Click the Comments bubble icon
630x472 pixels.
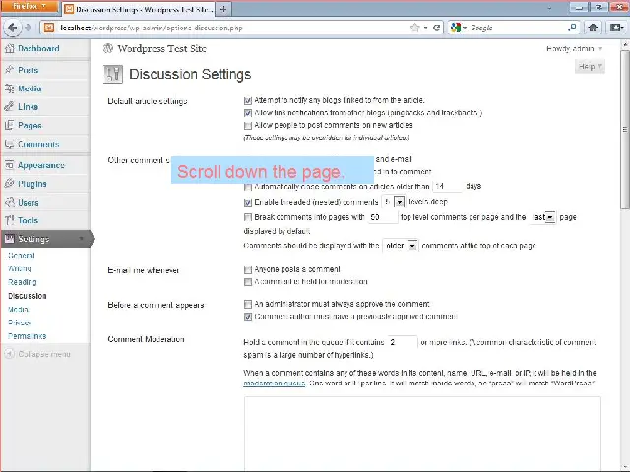[x=9, y=144]
